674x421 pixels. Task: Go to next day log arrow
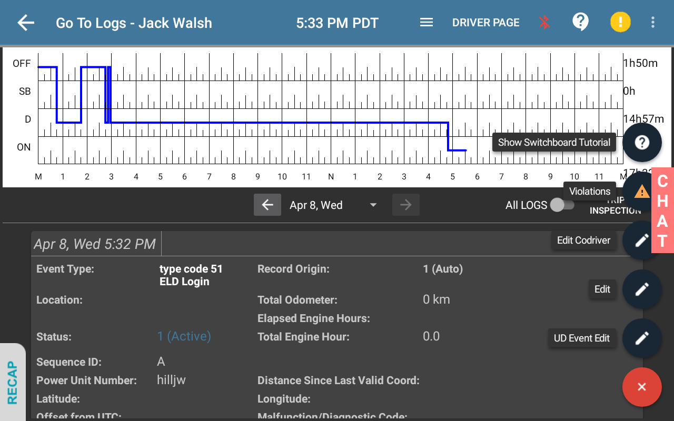[405, 205]
